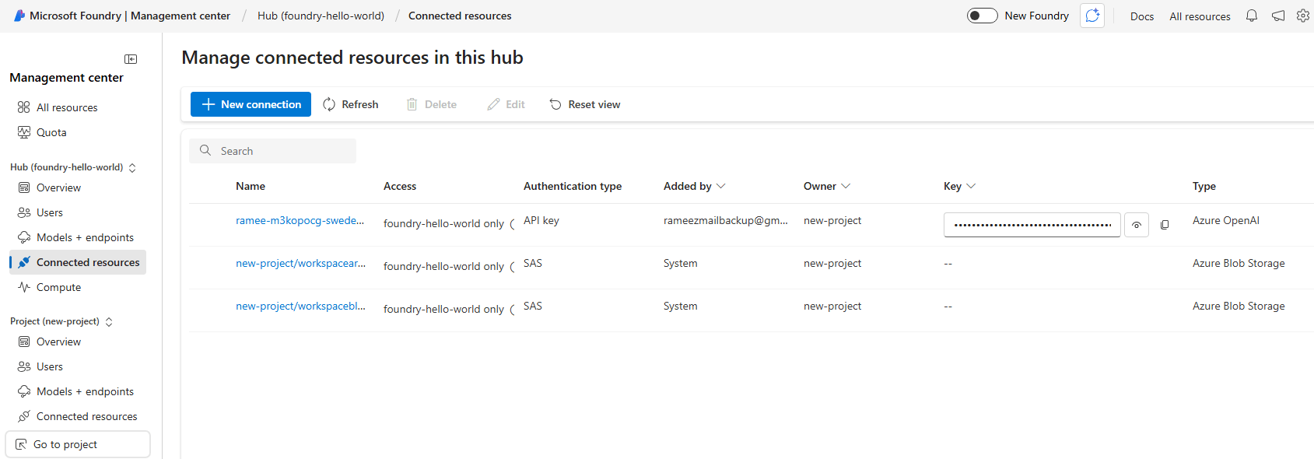This screenshot has width=1314, height=459.
Task: Click Reset view button
Action: (x=585, y=104)
